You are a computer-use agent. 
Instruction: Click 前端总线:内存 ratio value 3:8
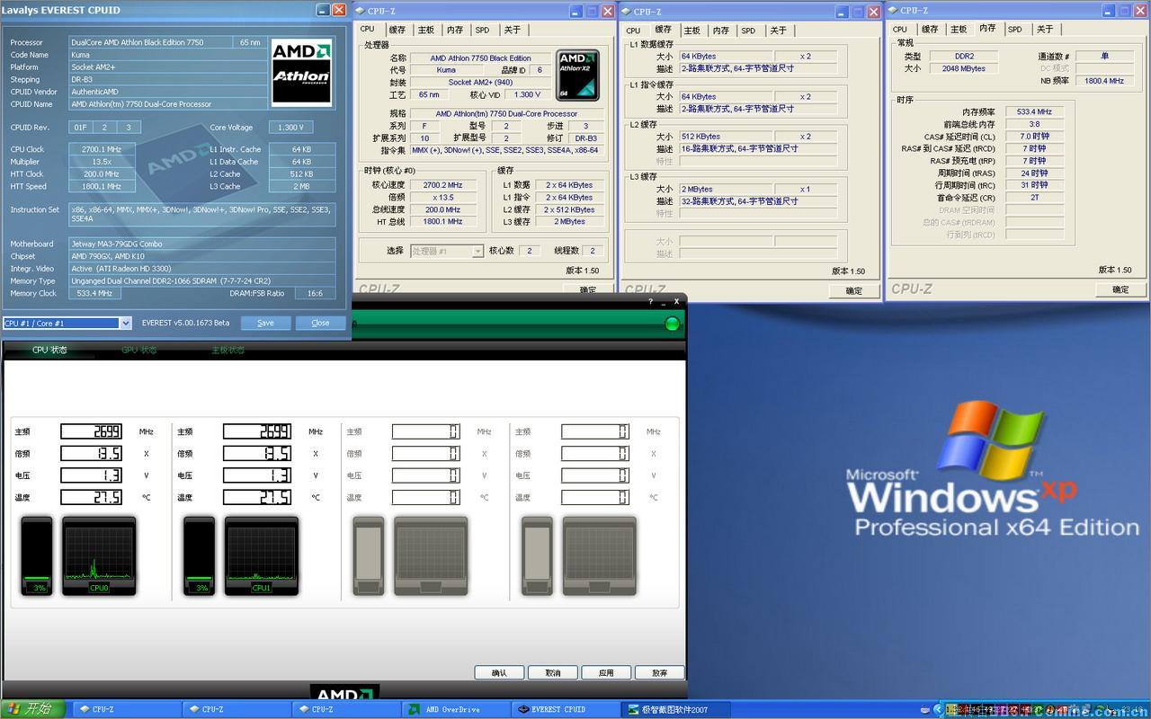tap(1034, 124)
